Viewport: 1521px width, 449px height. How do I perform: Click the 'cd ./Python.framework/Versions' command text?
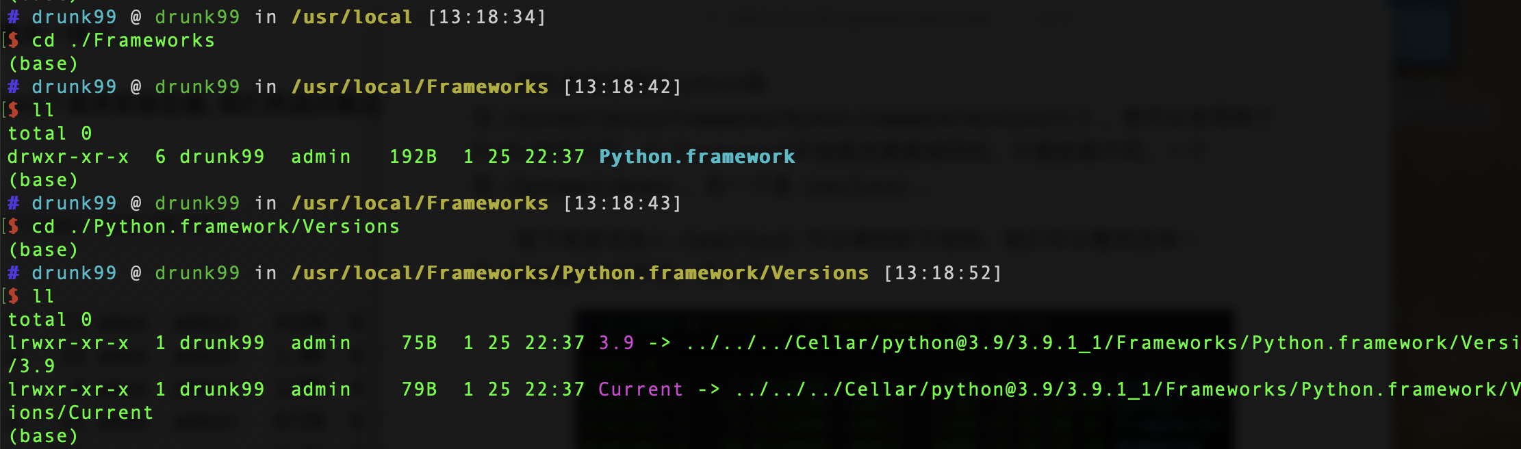(x=216, y=227)
